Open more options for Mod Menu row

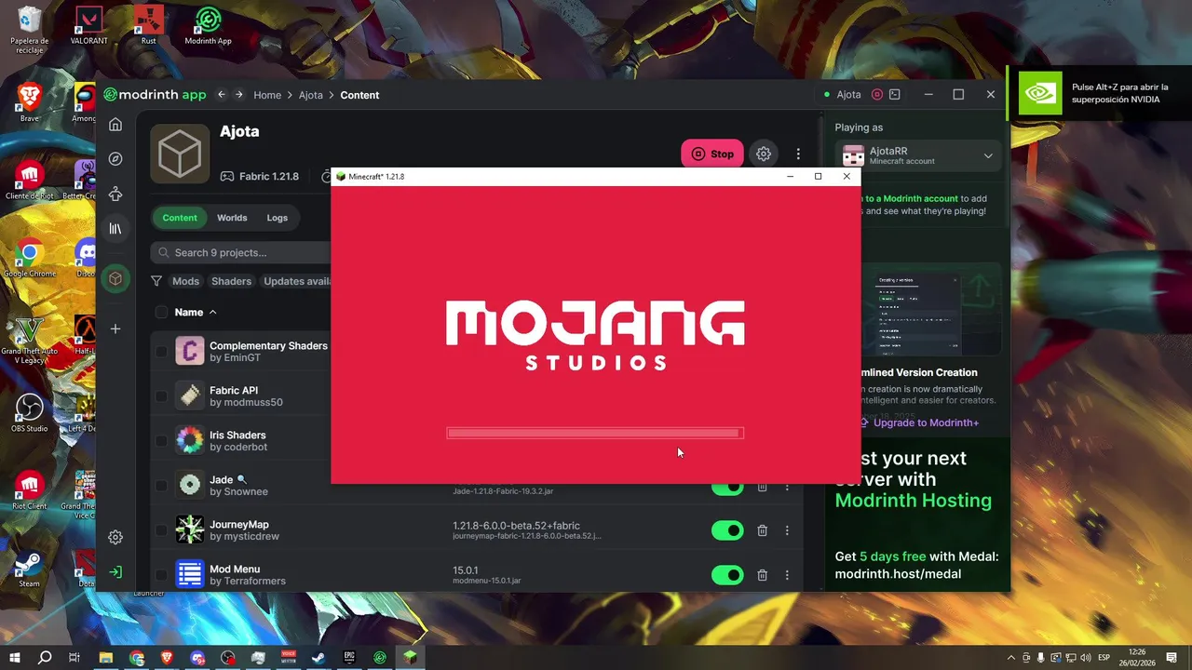pos(787,575)
